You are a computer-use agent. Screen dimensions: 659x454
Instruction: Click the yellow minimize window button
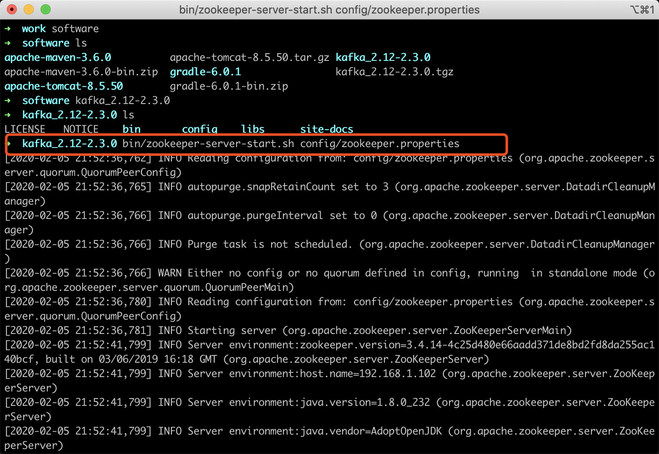tap(29, 9)
